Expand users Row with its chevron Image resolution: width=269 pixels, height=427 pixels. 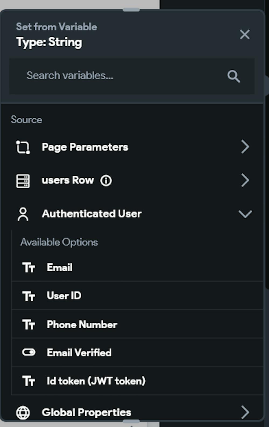coord(245,180)
